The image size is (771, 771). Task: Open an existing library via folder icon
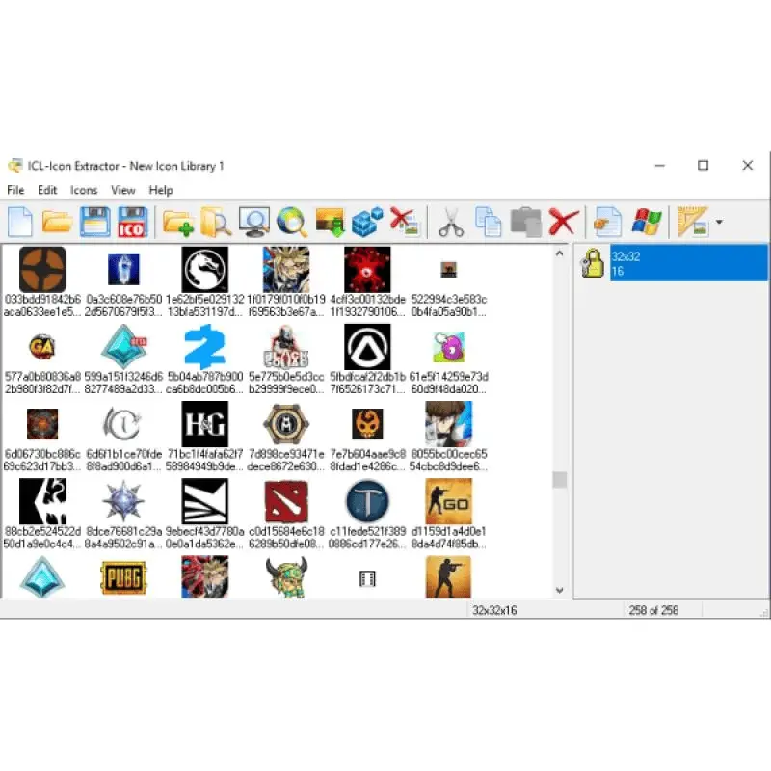(x=57, y=223)
